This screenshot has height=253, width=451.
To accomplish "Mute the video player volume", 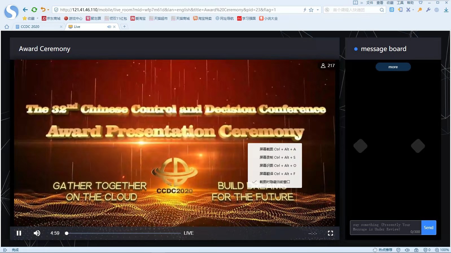I will [x=37, y=233].
